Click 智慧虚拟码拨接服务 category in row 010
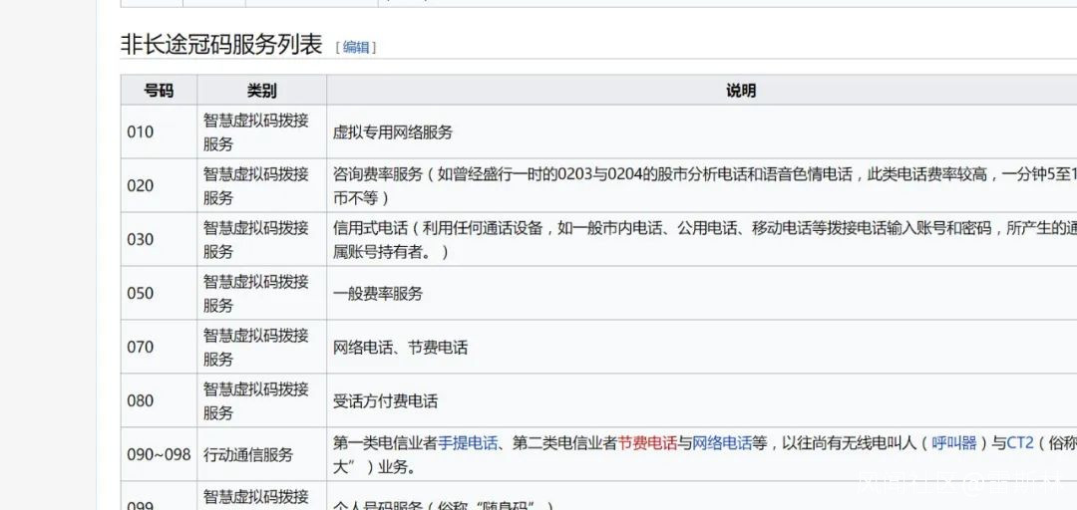Image resolution: width=1077 pixels, height=510 pixels. (x=261, y=131)
